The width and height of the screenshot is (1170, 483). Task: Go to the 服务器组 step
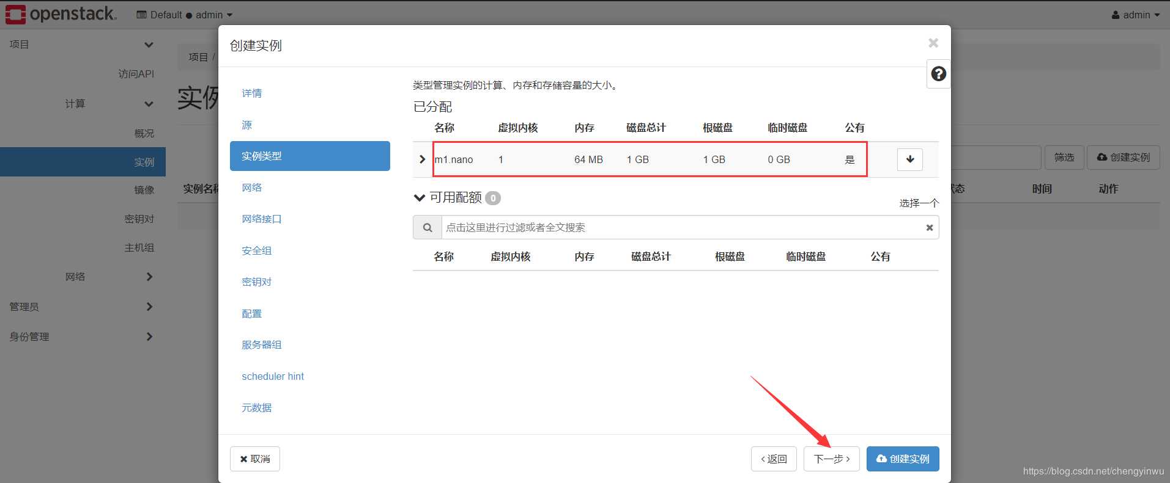(261, 344)
